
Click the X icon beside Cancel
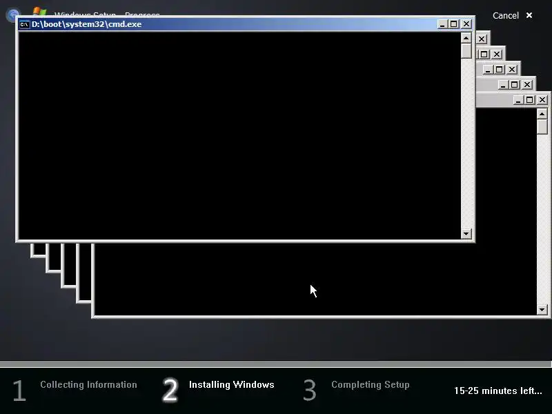point(529,15)
